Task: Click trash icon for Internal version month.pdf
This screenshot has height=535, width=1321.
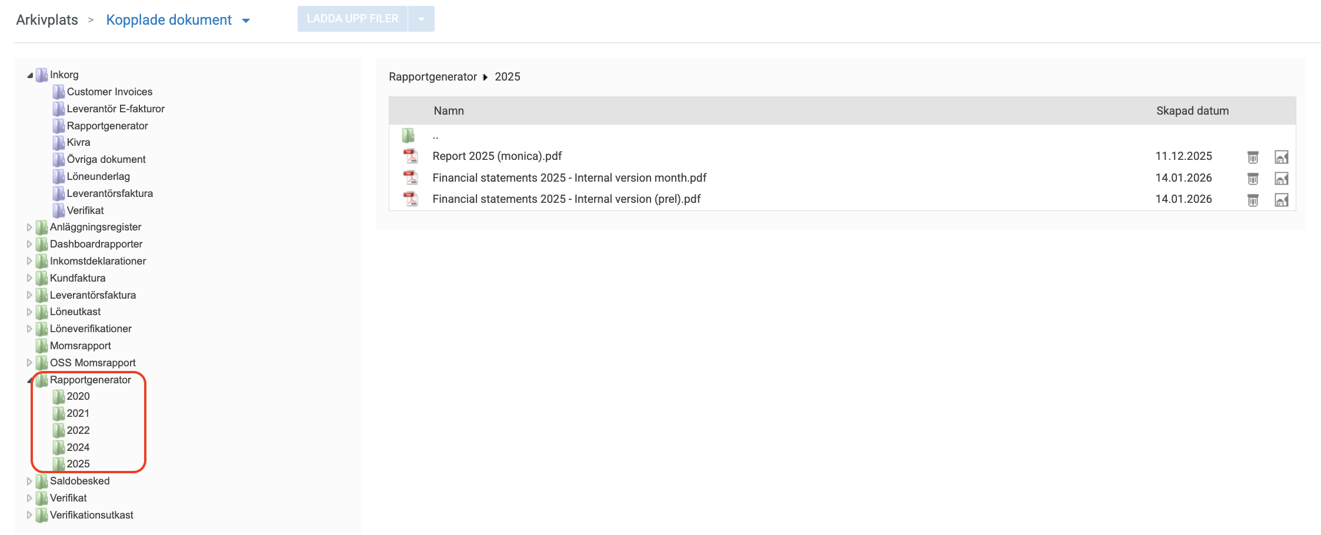Action: coord(1253,179)
